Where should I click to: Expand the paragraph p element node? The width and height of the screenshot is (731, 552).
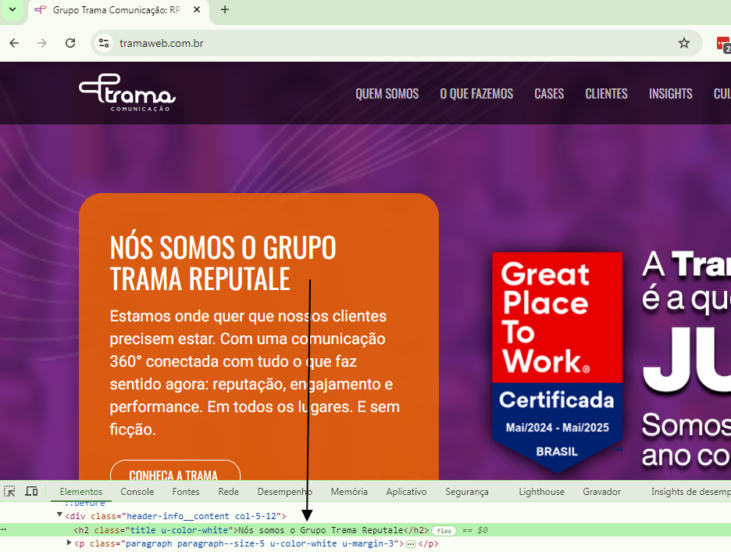pyautogui.click(x=69, y=543)
